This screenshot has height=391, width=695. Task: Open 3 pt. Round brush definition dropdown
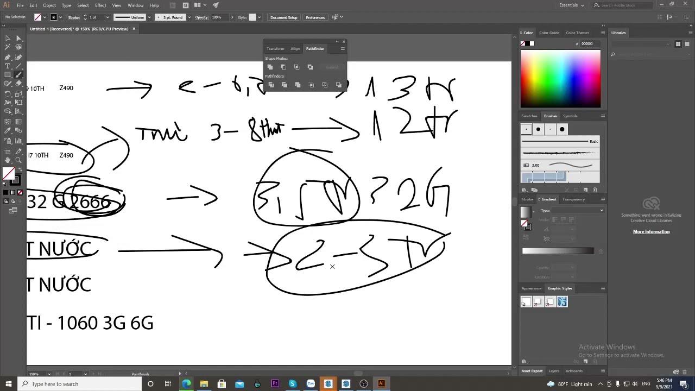pos(189,17)
